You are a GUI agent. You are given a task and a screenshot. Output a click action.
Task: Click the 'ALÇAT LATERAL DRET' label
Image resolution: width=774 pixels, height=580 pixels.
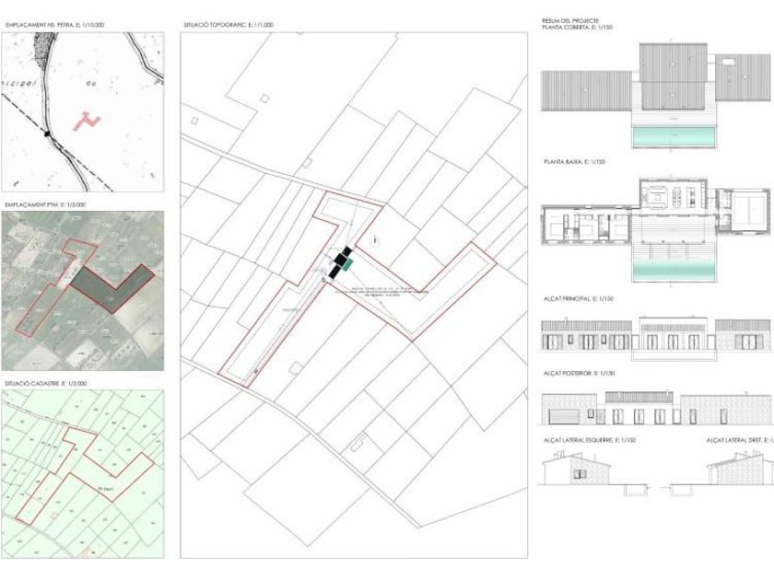(739, 440)
